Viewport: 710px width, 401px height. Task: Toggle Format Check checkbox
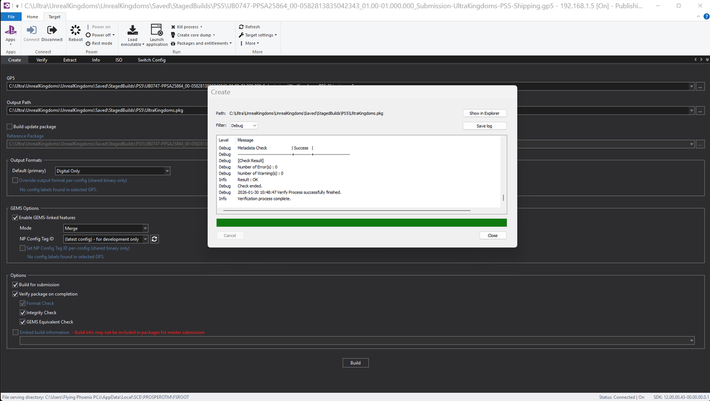click(22, 303)
